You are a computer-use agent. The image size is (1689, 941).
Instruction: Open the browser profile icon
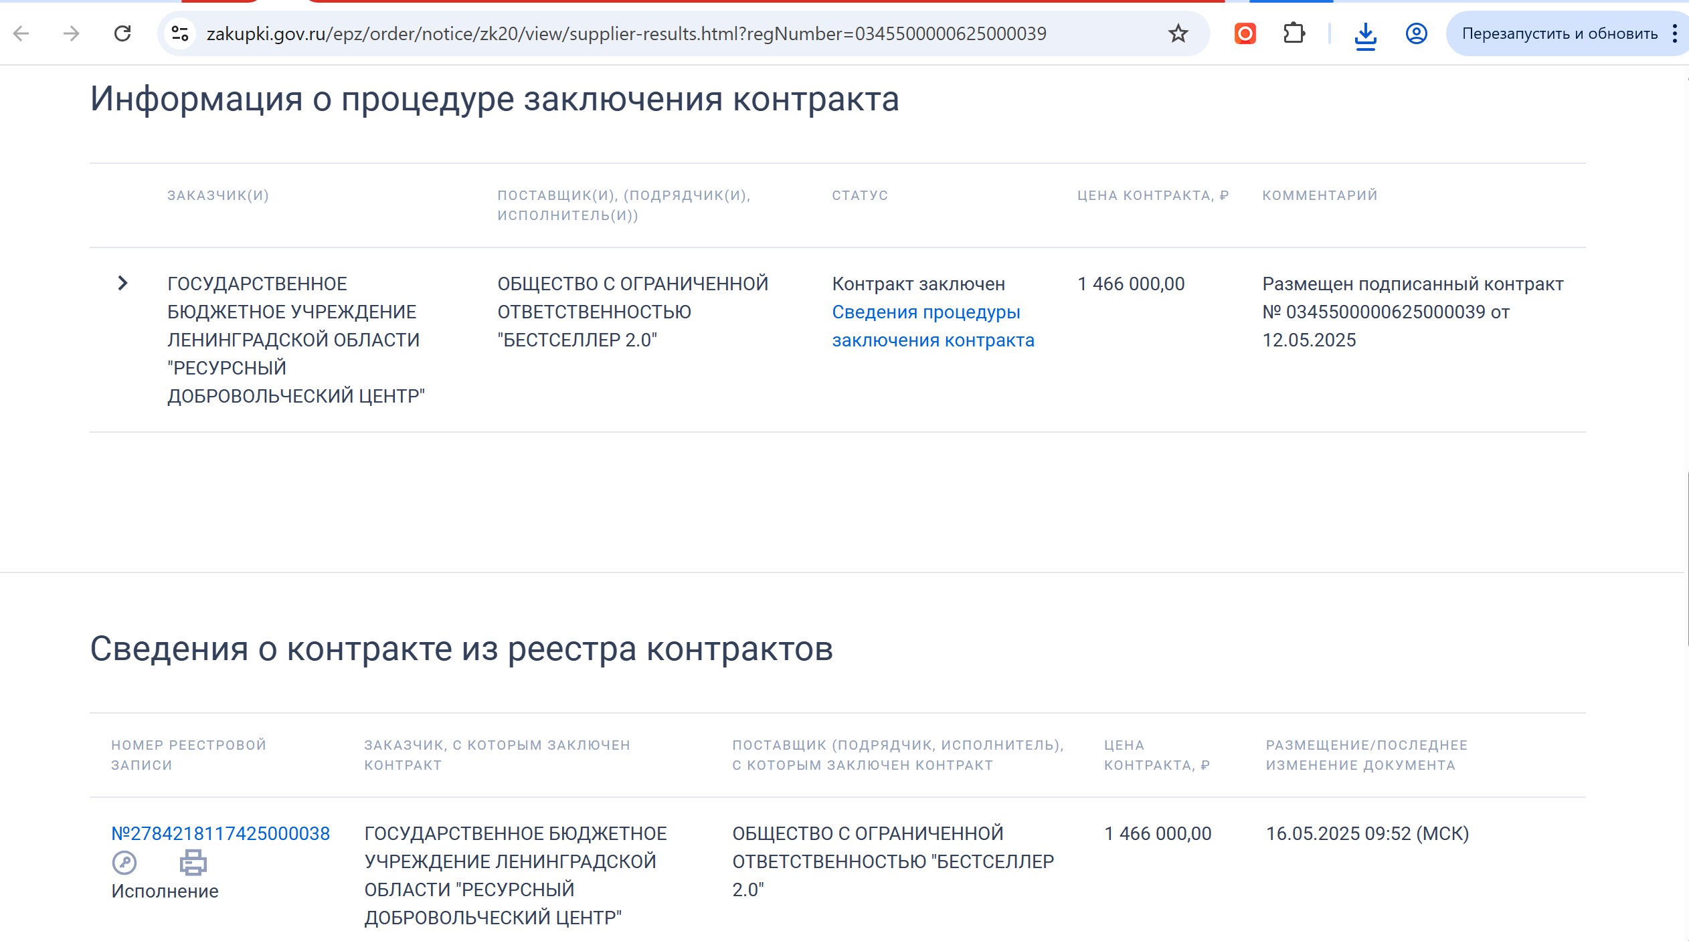click(x=1416, y=33)
